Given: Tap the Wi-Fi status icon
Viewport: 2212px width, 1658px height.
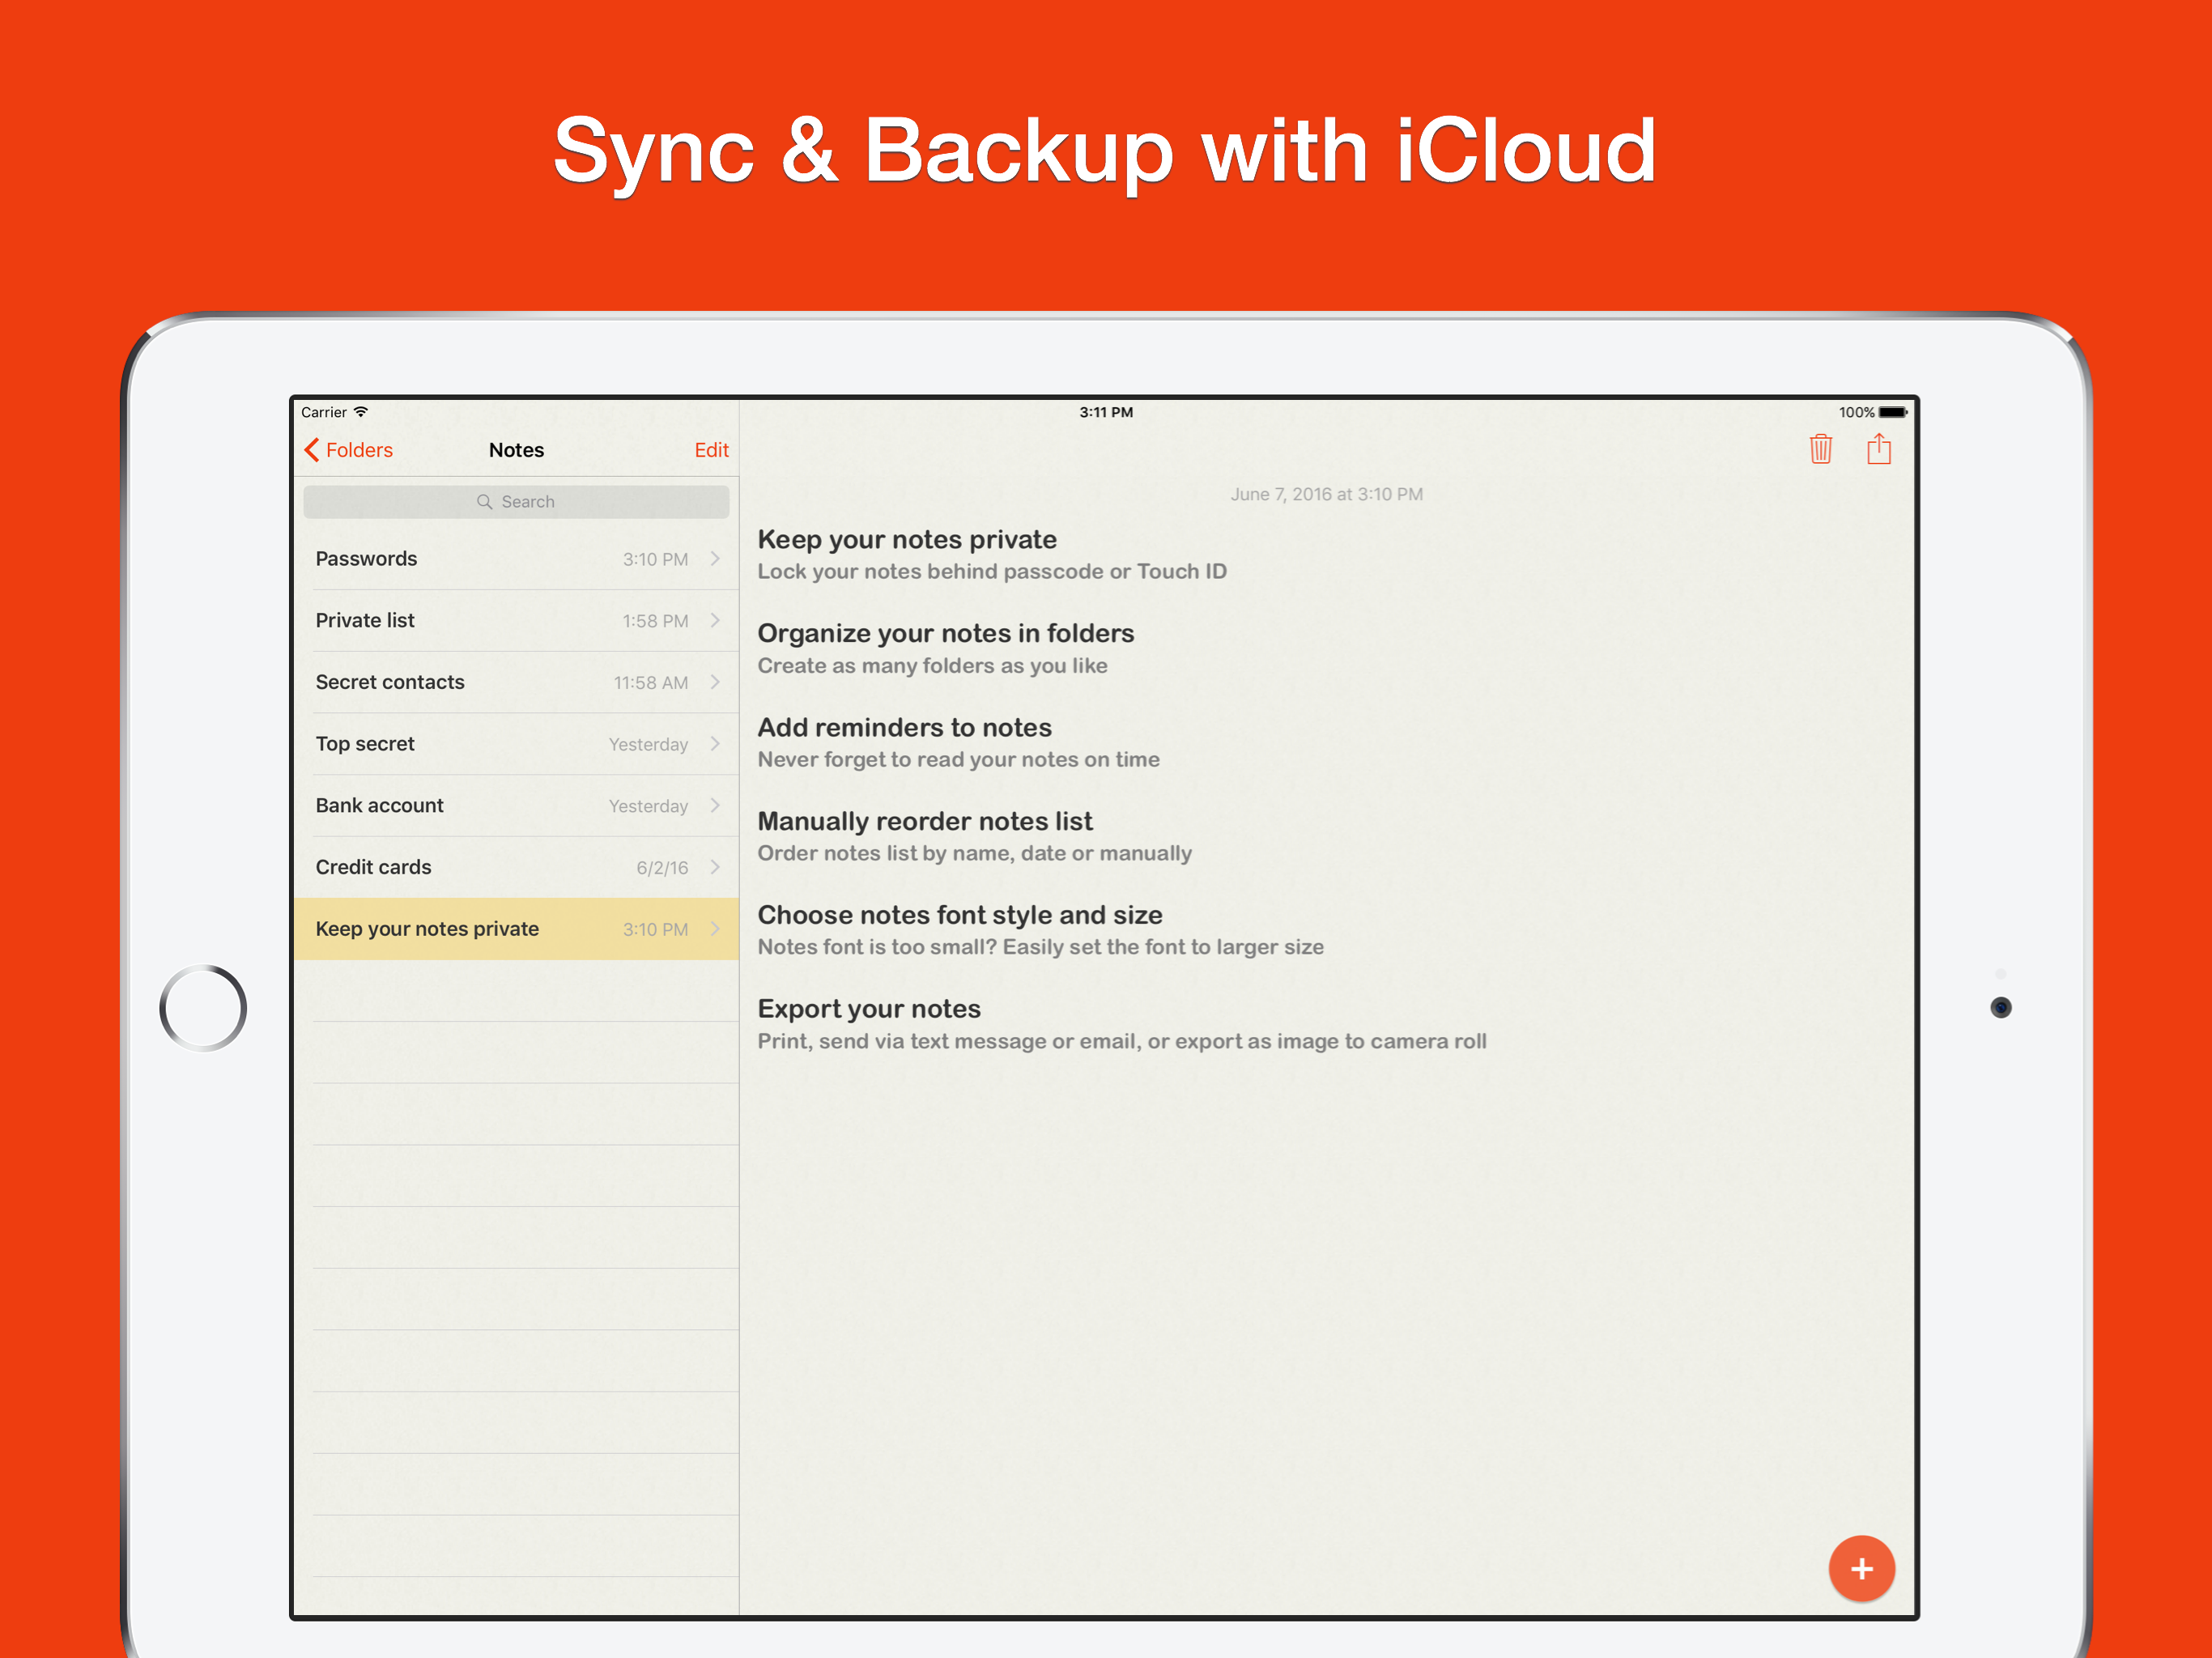Looking at the screenshot, I should 361,412.
